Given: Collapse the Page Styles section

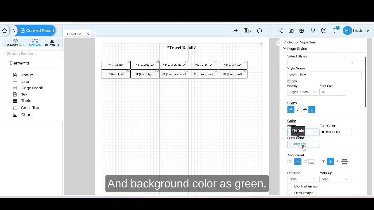Looking at the screenshot, I should click(x=295, y=49).
